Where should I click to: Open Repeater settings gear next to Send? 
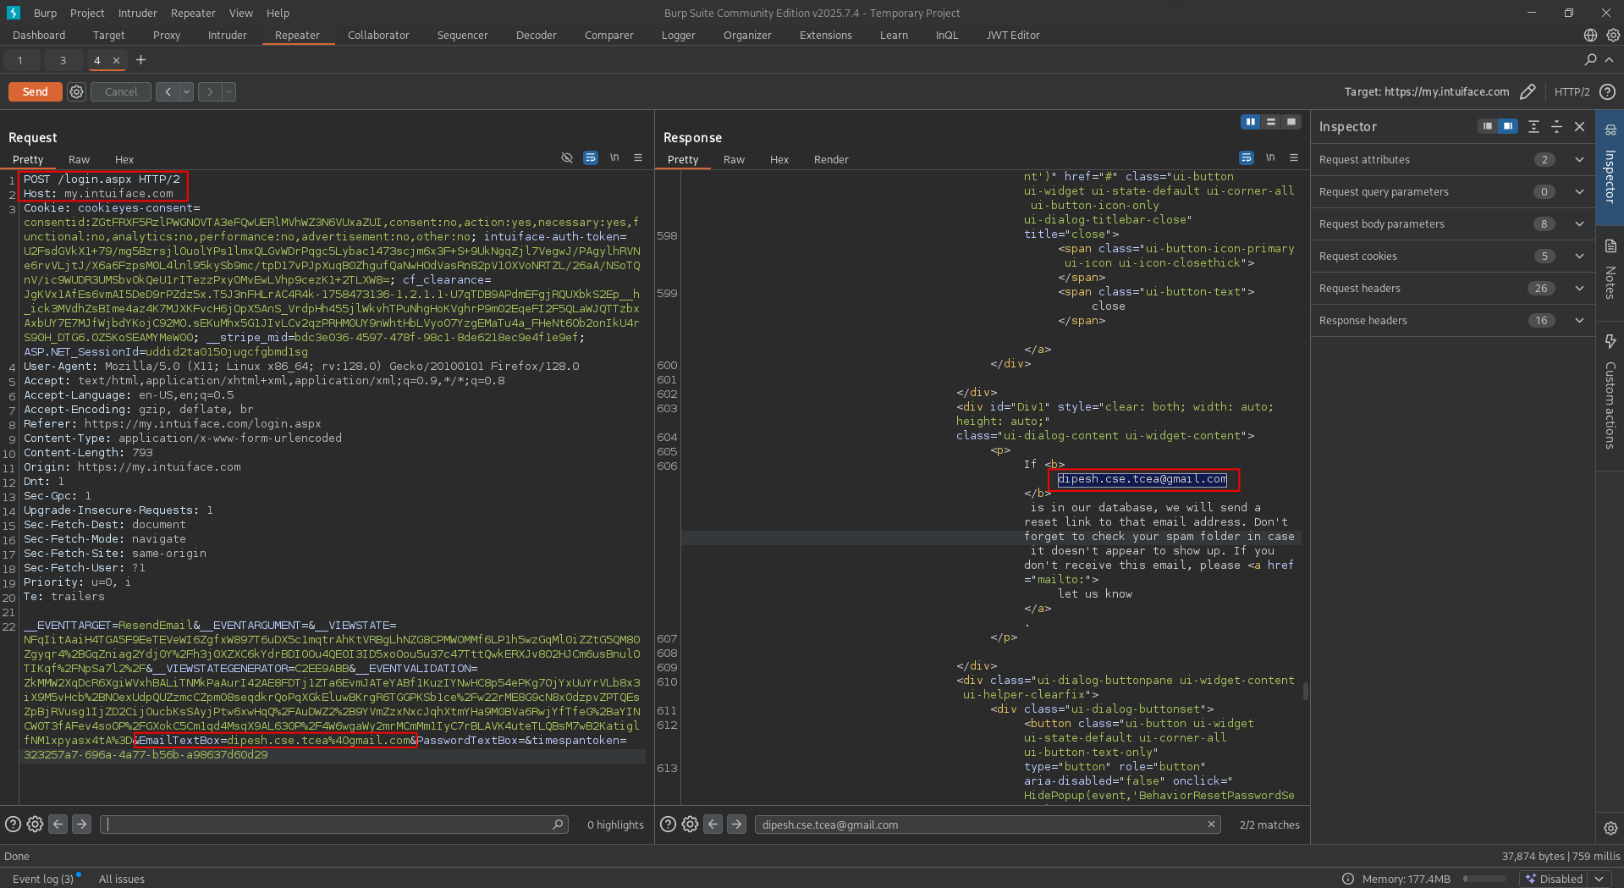pyautogui.click(x=76, y=91)
